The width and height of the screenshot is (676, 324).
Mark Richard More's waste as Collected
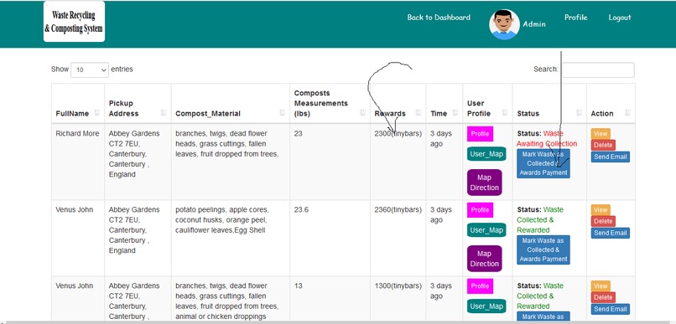tap(543, 163)
